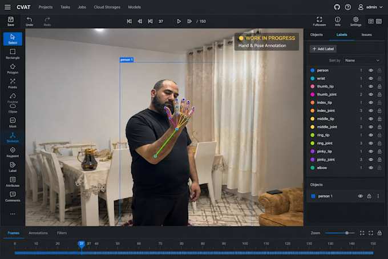The image size is (388, 259).
Task: Enter Fullscreen mode
Action: (x=319, y=21)
